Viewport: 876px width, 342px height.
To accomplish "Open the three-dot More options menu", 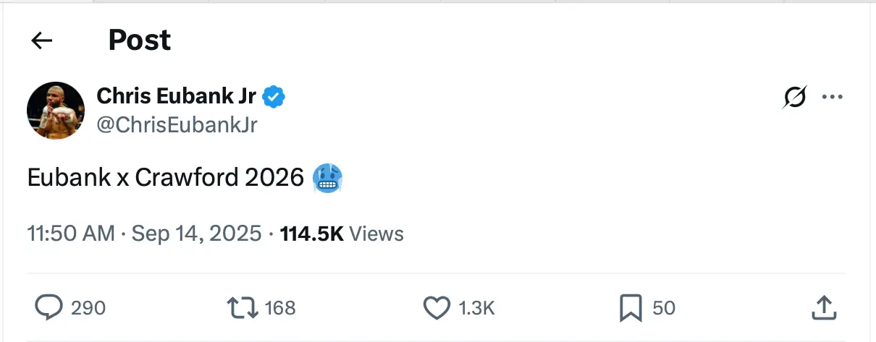I will pos(833,97).
